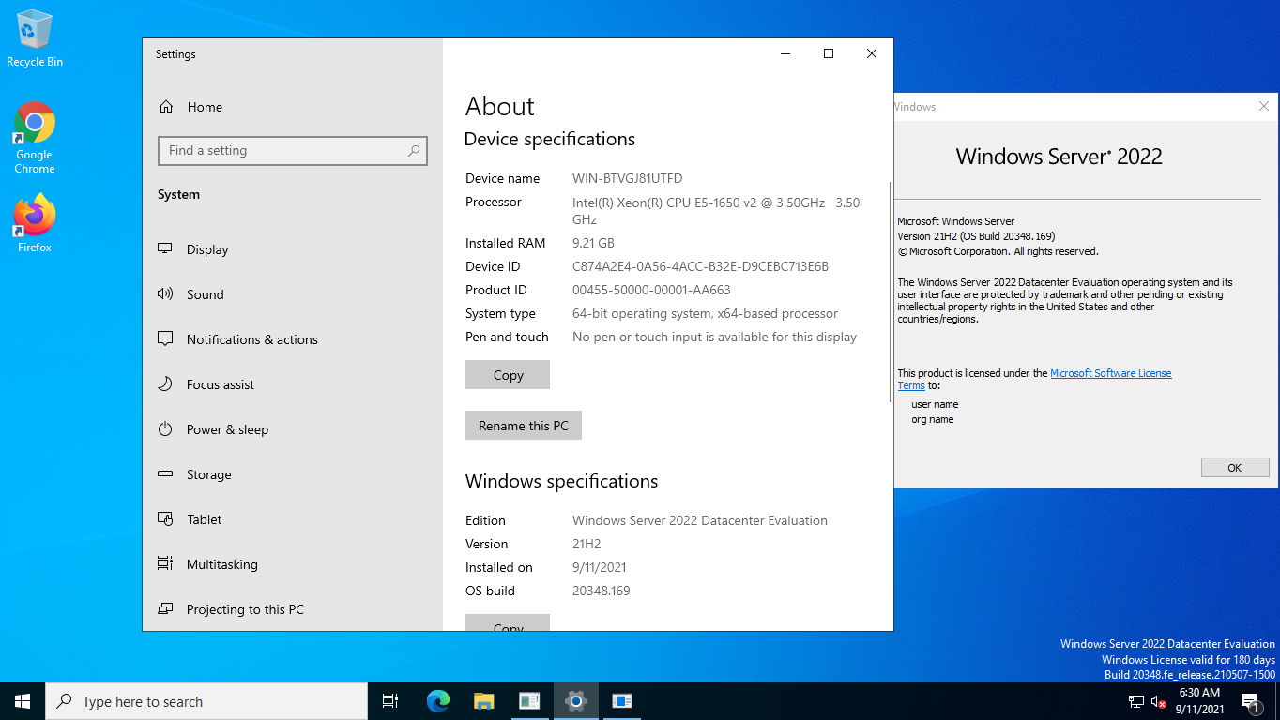
Task: Launch Microsoft Edge from the taskbar
Action: [437, 701]
